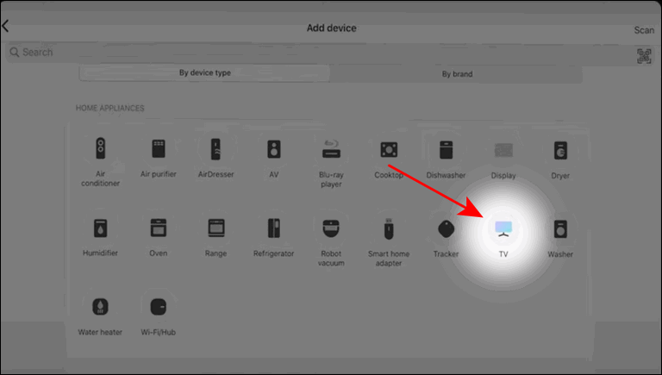Select the Wi-Fi/Hub device

tap(159, 307)
